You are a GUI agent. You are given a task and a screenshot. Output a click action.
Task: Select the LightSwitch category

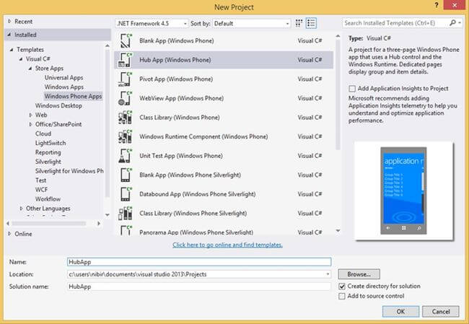(51, 143)
